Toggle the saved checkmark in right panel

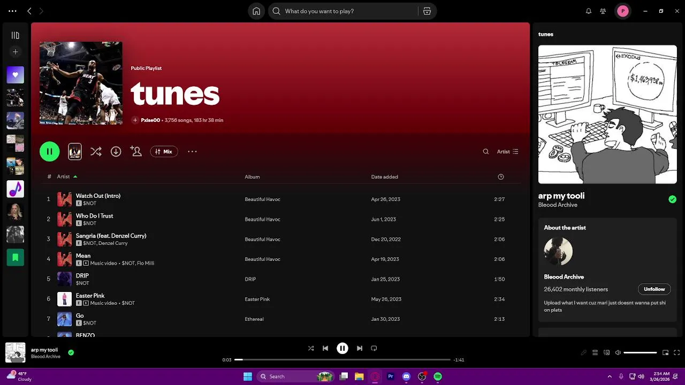click(x=672, y=199)
